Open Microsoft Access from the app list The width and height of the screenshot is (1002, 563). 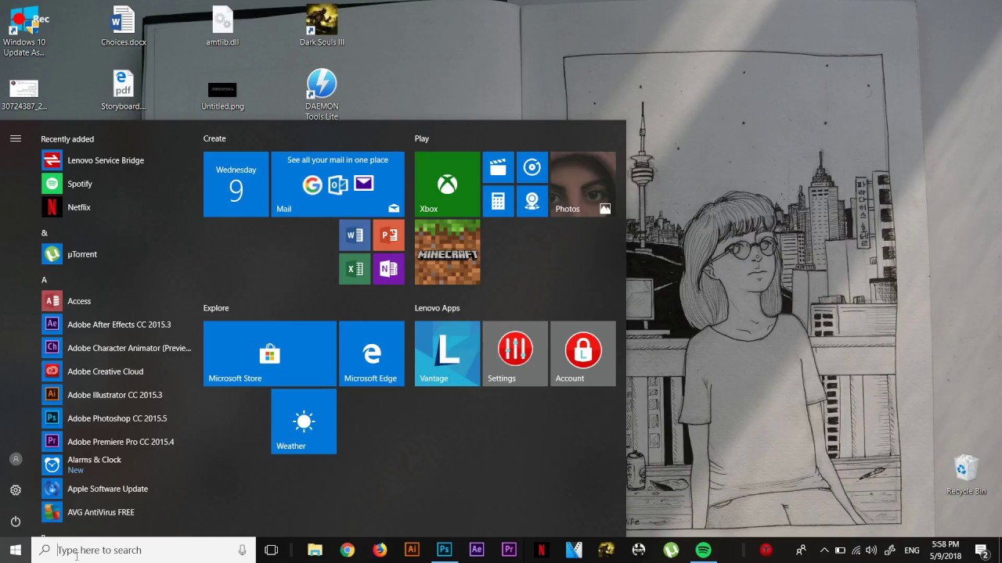115,301
